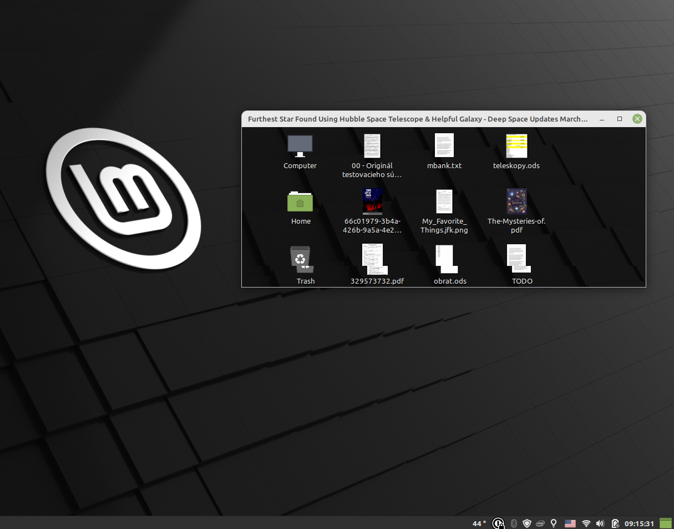Open the Wi-Fi network menu

[586, 523]
